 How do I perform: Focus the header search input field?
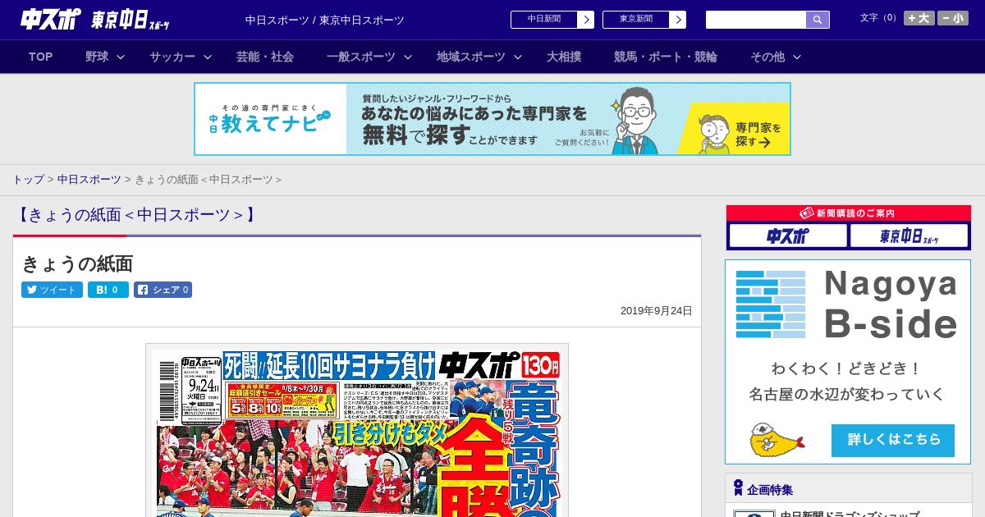756,20
